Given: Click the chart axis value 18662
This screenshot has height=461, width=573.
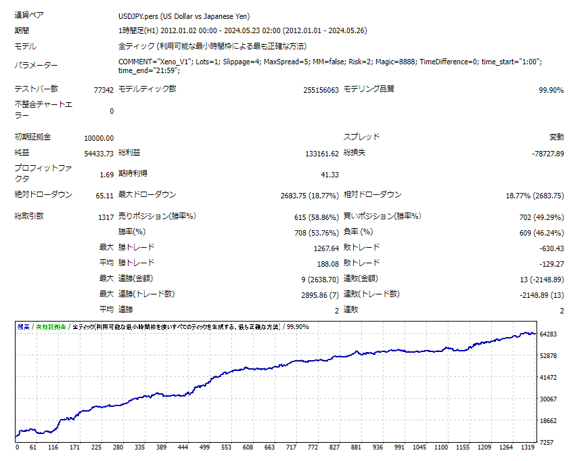Looking at the screenshot, I should [x=548, y=421].
